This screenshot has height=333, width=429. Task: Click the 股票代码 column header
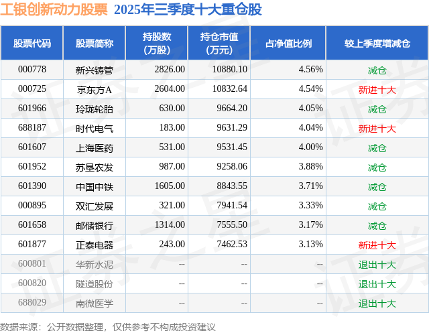[32, 43]
